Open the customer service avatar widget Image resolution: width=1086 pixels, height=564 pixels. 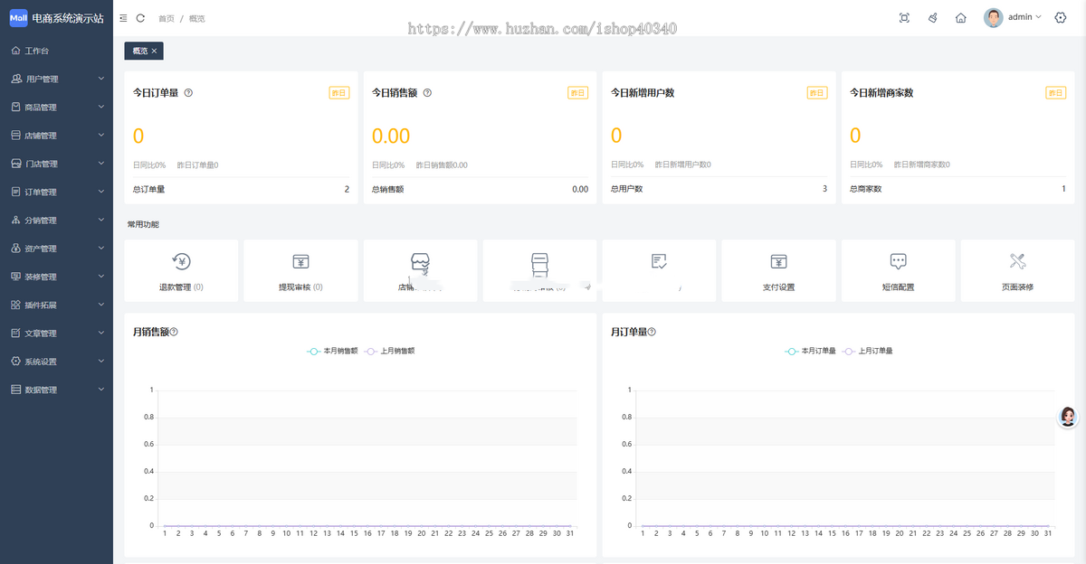(x=1068, y=417)
